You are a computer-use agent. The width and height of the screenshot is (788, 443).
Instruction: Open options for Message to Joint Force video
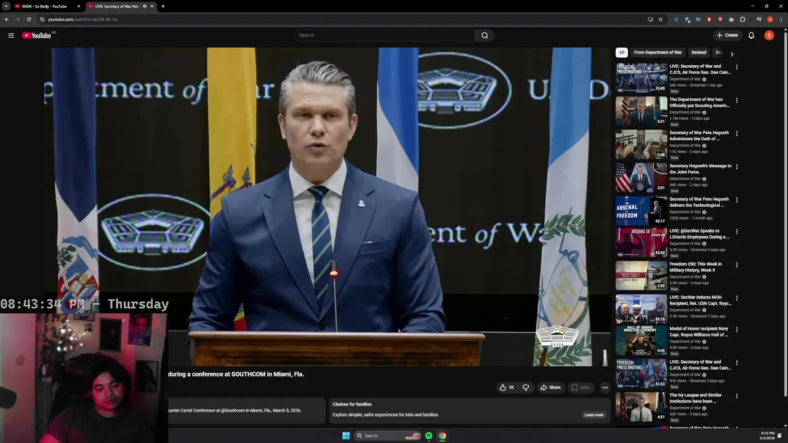[x=736, y=167]
